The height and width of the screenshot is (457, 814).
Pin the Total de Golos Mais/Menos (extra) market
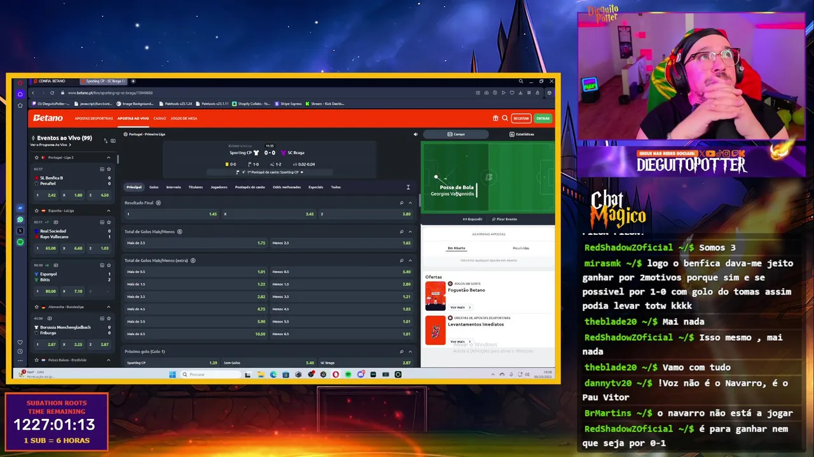click(401, 260)
